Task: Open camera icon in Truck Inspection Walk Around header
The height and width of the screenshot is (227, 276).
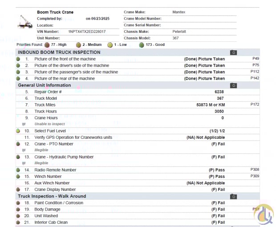Action: 233,197
